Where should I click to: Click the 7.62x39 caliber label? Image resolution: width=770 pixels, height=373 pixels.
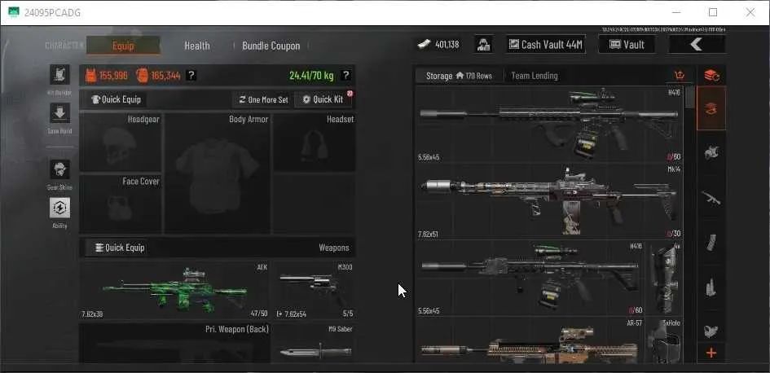pos(92,314)
